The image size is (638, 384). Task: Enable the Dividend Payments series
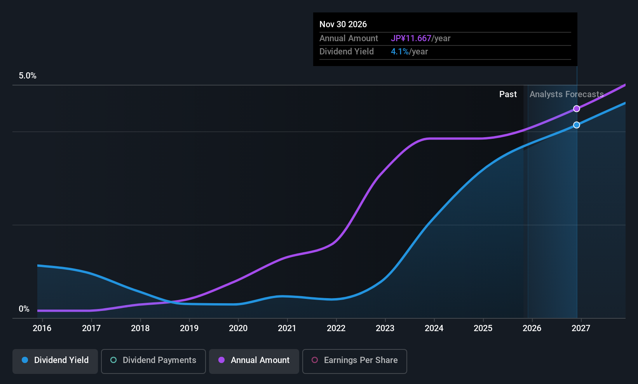(x=153, y=360)
